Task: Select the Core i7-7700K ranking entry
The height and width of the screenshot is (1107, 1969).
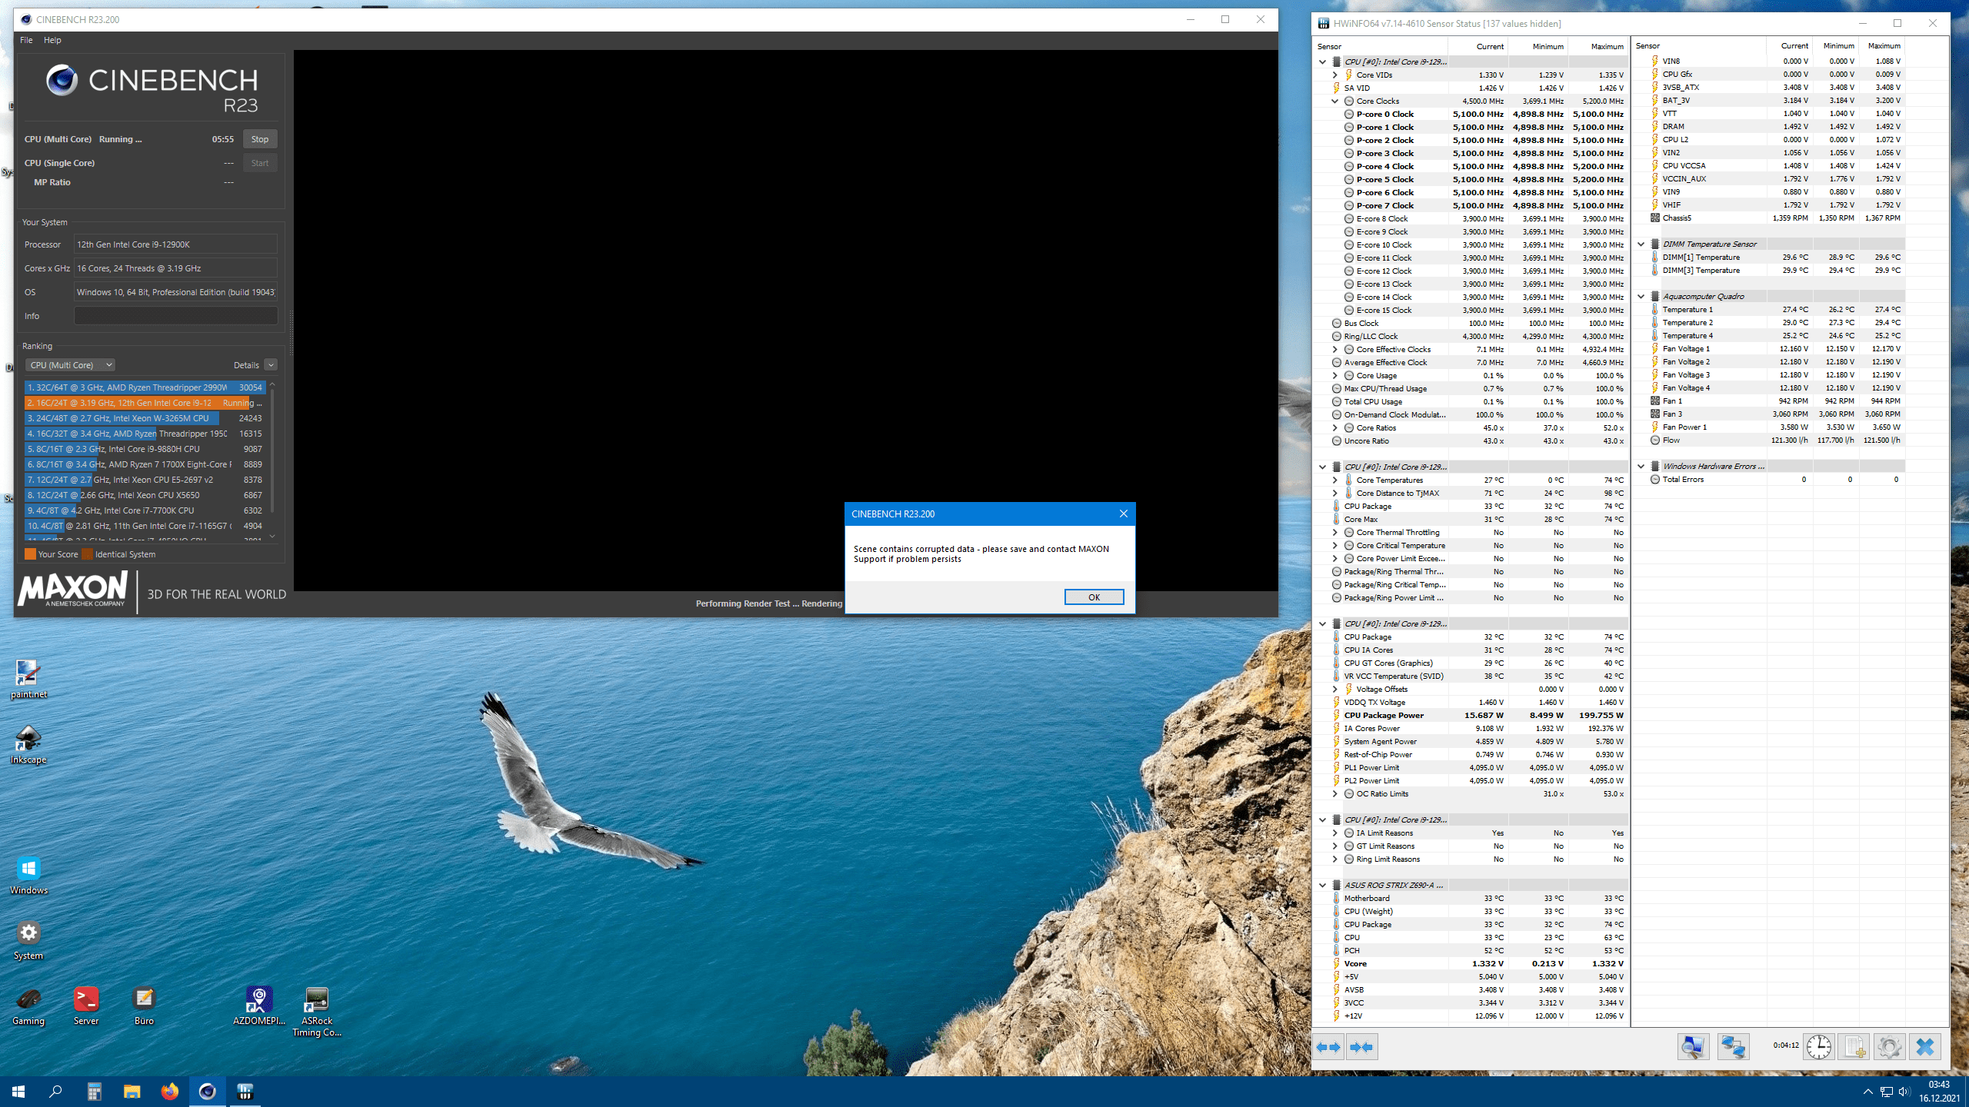Action: pos(145,510)
